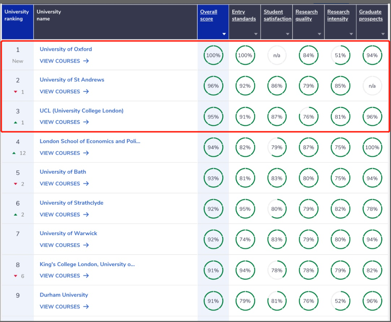Click Warwick entry standards 74% circle
This screenshot has height=322, width=391.
245,239
